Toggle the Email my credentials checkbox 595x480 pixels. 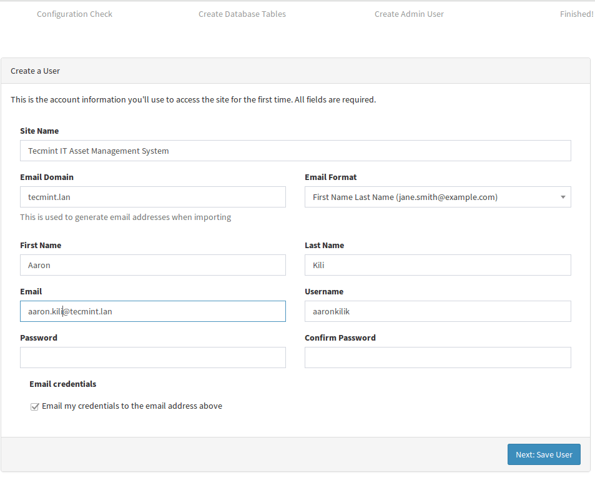pyautogui.click(x=34, y=407)
